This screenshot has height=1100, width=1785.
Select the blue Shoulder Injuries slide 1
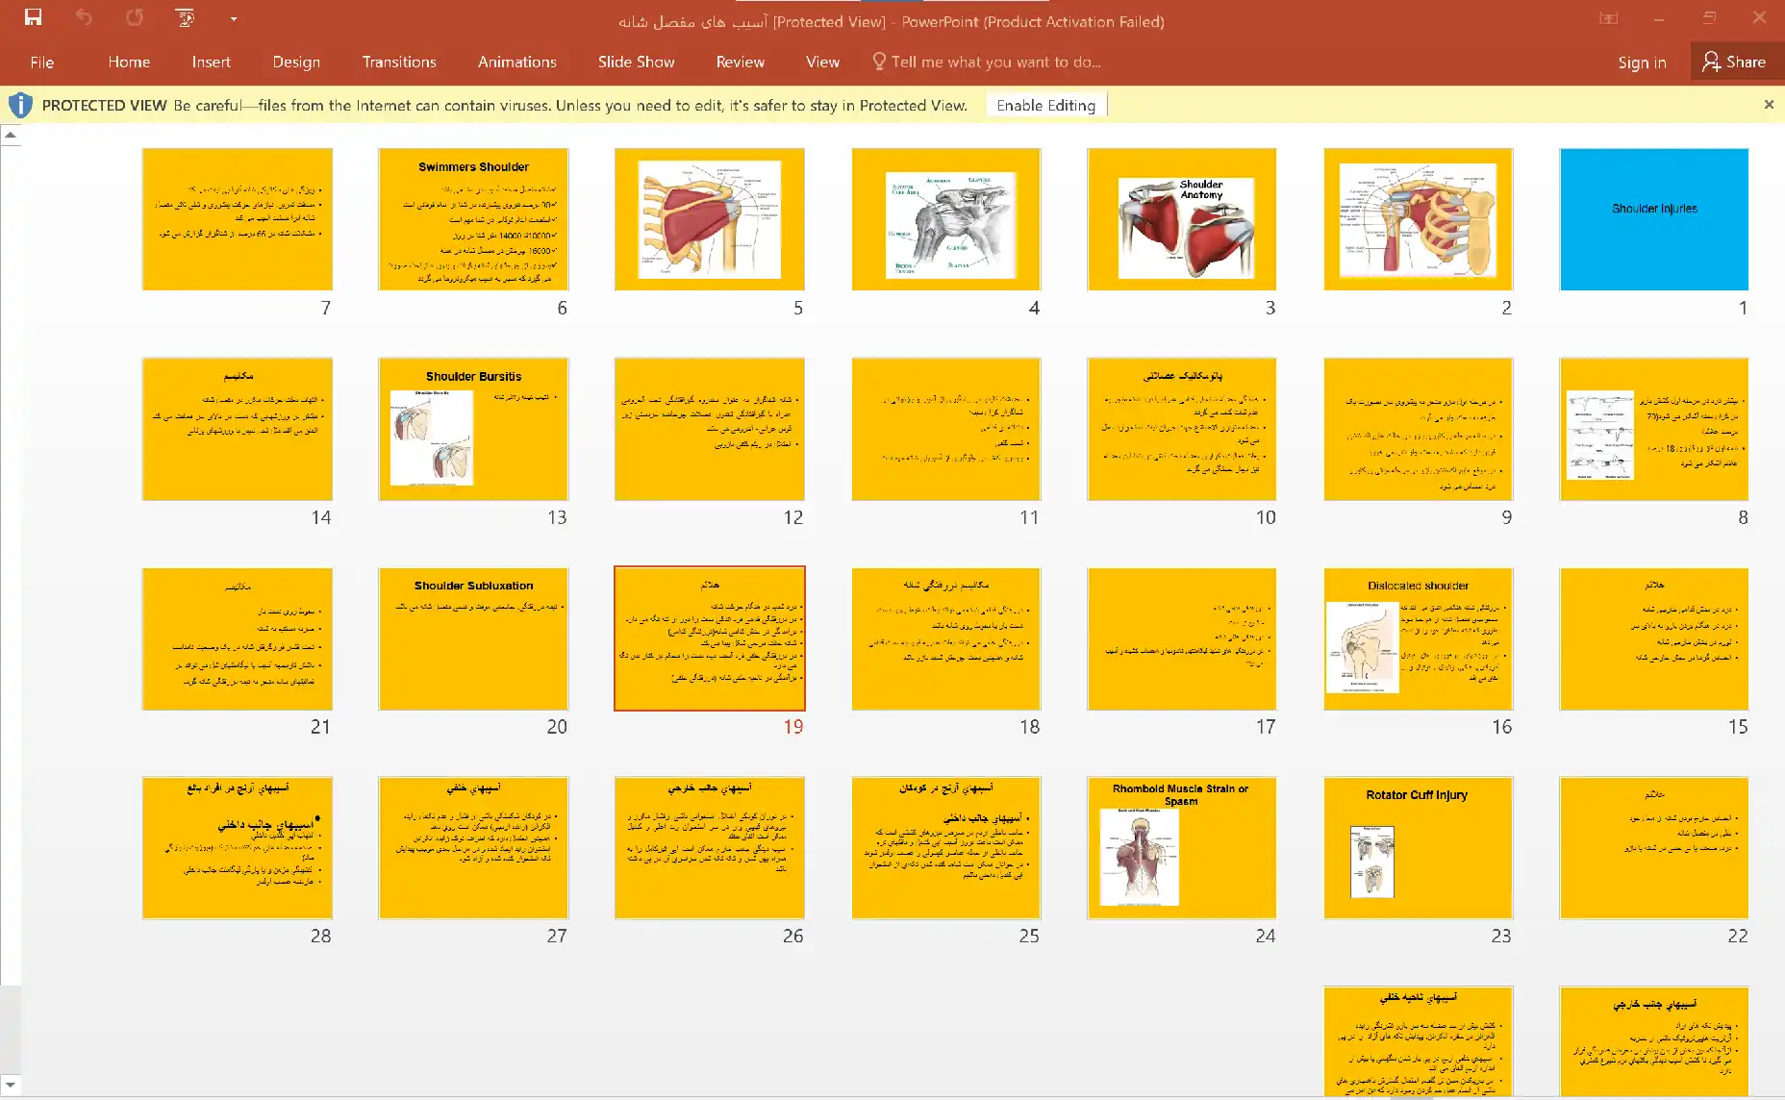pos(1653,219)
